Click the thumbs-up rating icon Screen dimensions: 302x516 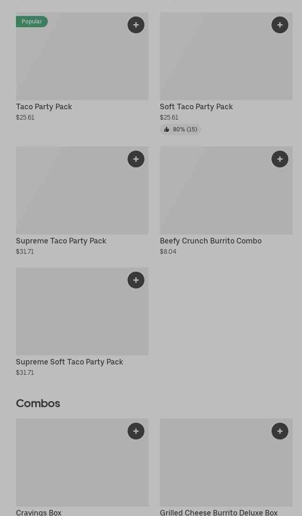(166, 129)
